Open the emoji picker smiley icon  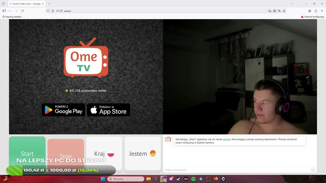coord(313,170)
